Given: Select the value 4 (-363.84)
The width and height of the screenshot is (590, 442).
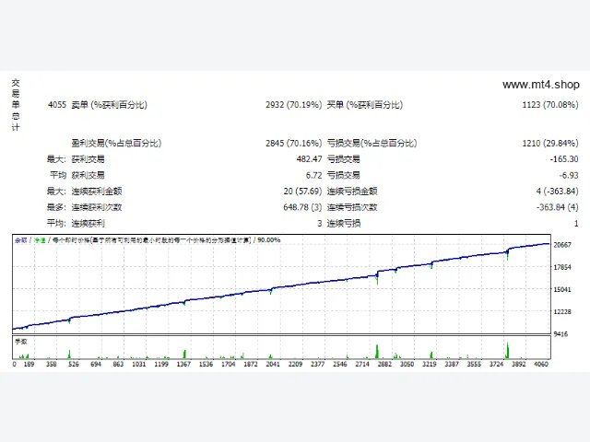Looking at the screenshot, I should point(557,192).
